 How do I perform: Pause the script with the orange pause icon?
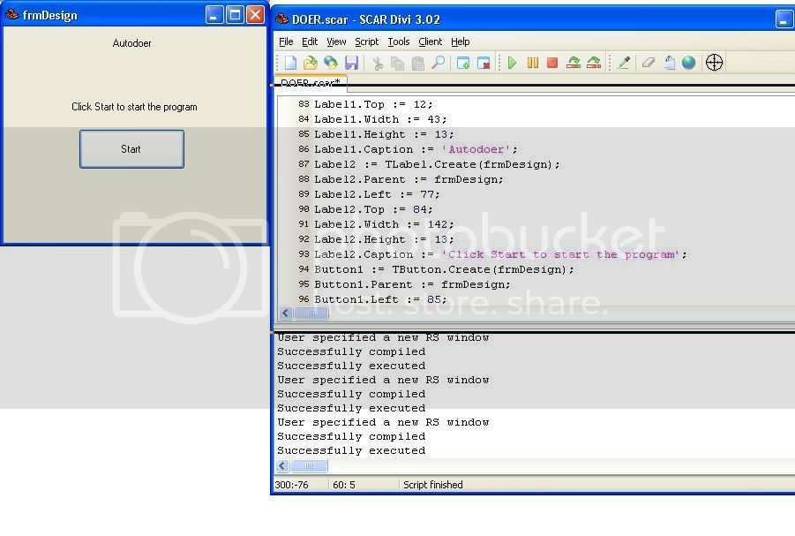point(532,63)
